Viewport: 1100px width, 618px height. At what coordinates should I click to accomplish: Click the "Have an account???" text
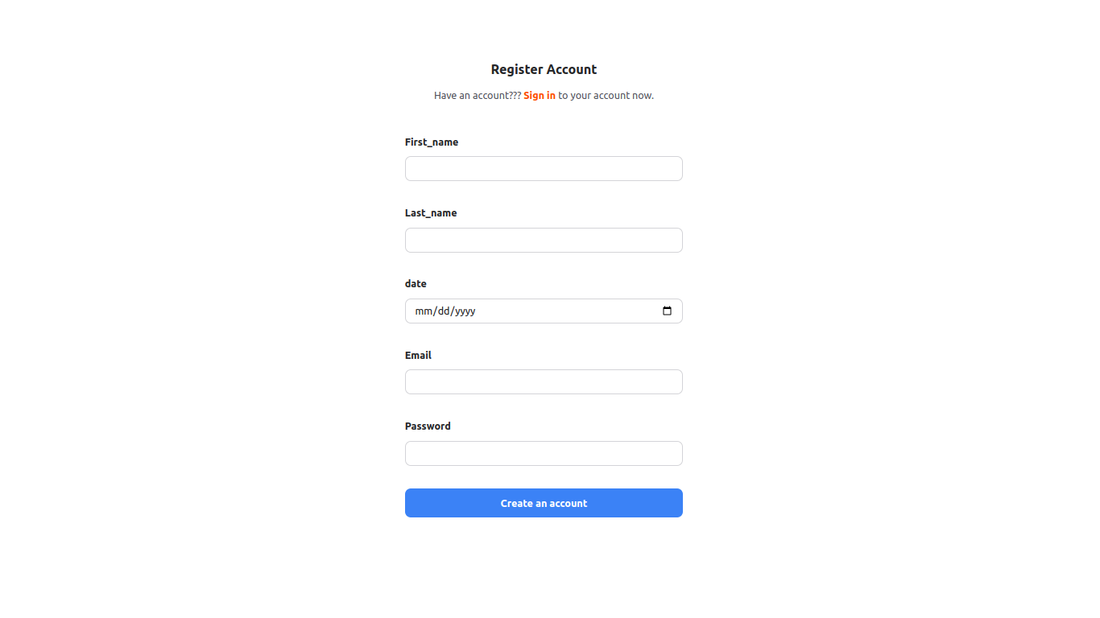click(x=477, y=96)
